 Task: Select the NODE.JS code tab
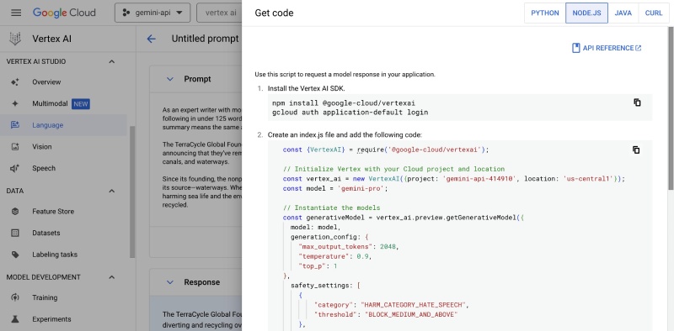(x=586, y=13)
